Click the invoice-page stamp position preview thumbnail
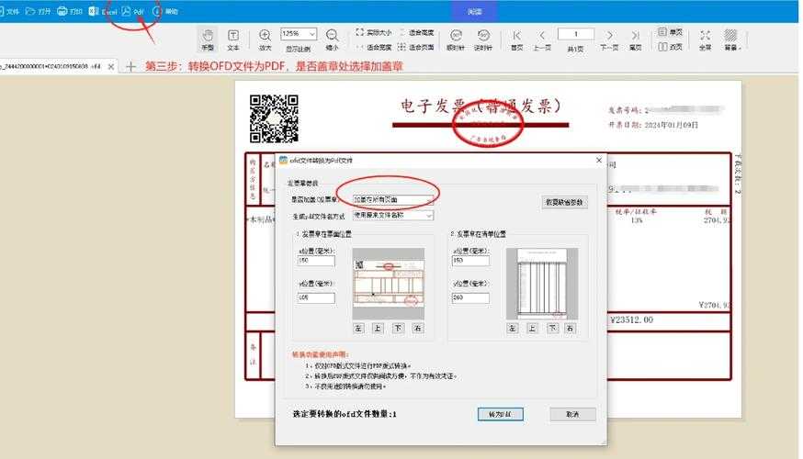This screenshot has width=803, height=459. click(389, 284)
